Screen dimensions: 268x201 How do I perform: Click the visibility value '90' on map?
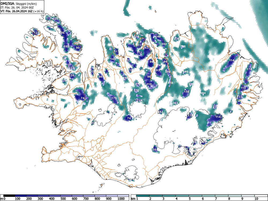tap(78, 48)
